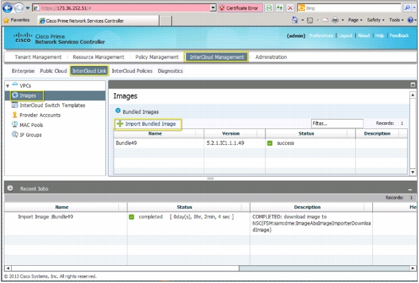Open the Page menu
Image resolution: width=419 pixels, height=283 pixels.
(355, 20)
